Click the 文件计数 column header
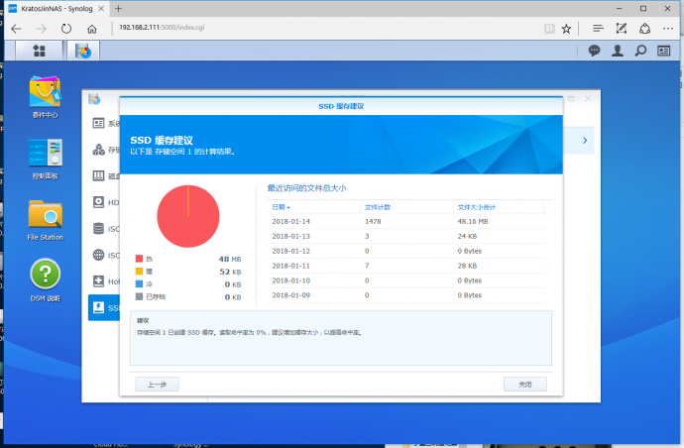This screenshot has width=684, height=448. (406, 207)
